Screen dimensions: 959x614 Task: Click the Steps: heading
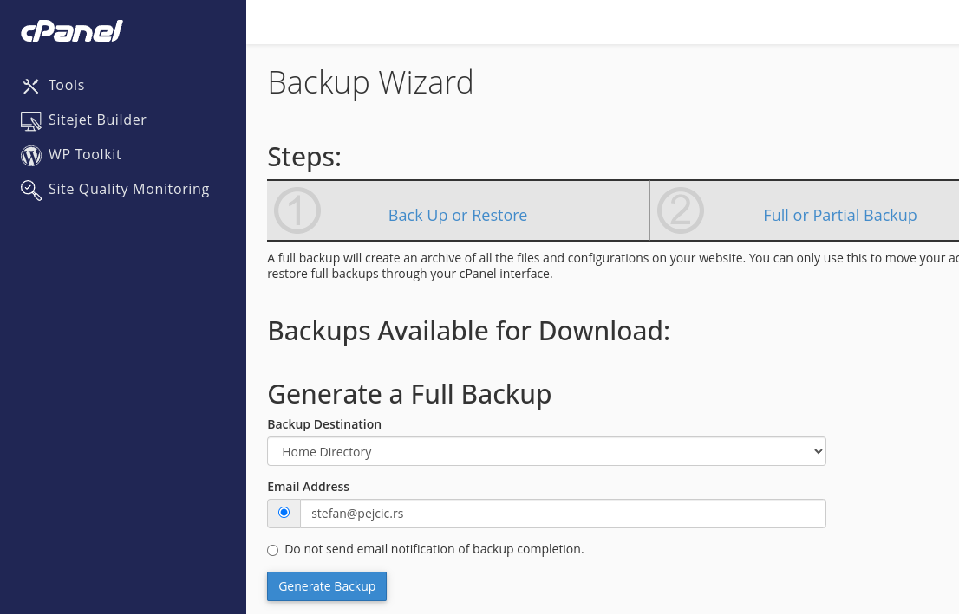coord(304,157)
